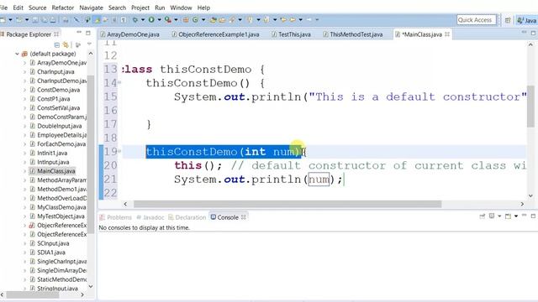
Task: Collapse the constructor fold at line 14
Action: click(x=119, y=82)
